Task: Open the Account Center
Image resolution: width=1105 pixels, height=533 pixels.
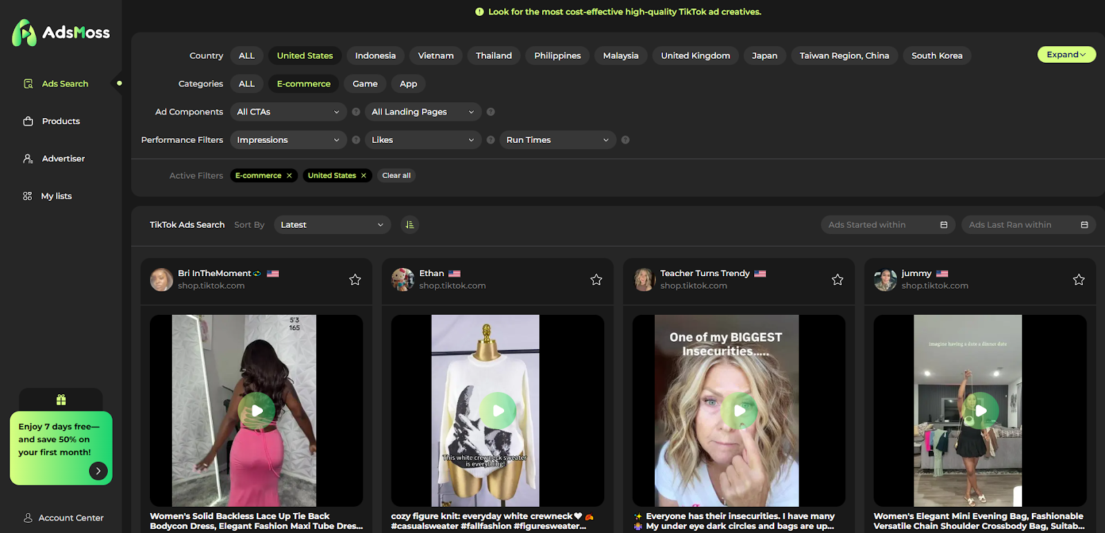Action: point(63,518)
